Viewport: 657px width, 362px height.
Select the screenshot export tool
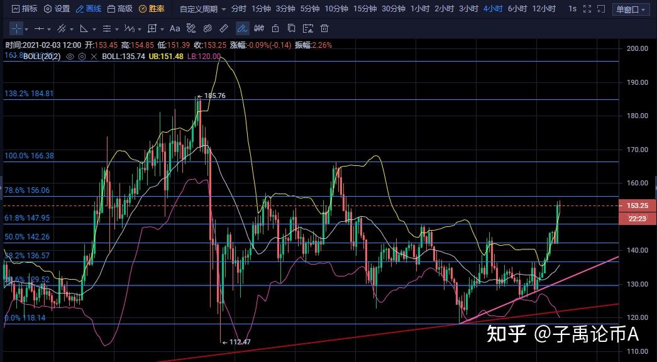[x=307, y=28]
